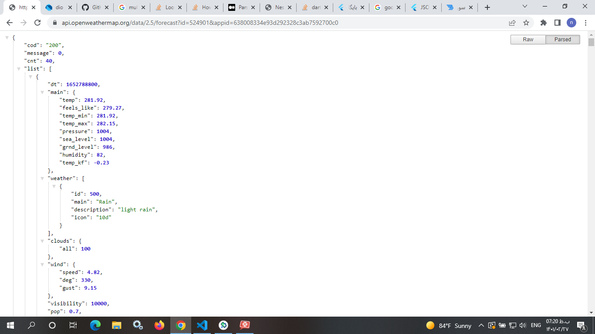The height and width of the screenshot is (334, 595).
Task: Open Task View from the taskbar
Action: coord(73,325)
